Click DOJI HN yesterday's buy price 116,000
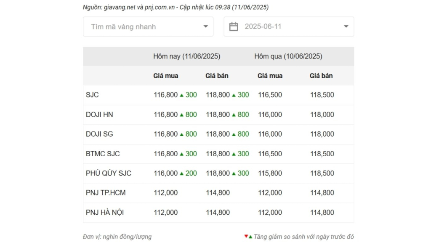Viewport: 431px width, 242px height. click(270, 115)
